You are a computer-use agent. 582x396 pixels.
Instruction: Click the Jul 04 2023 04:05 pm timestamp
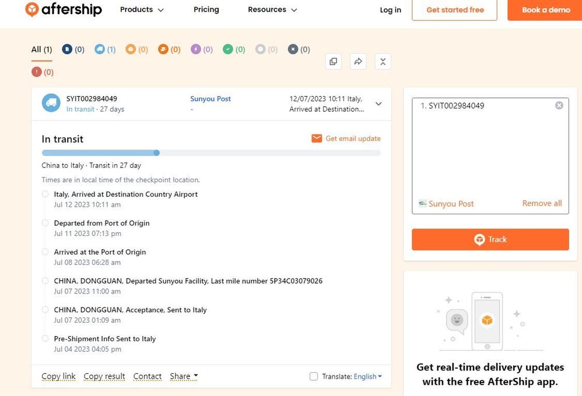pyautogui.click(x=87, y=349)
